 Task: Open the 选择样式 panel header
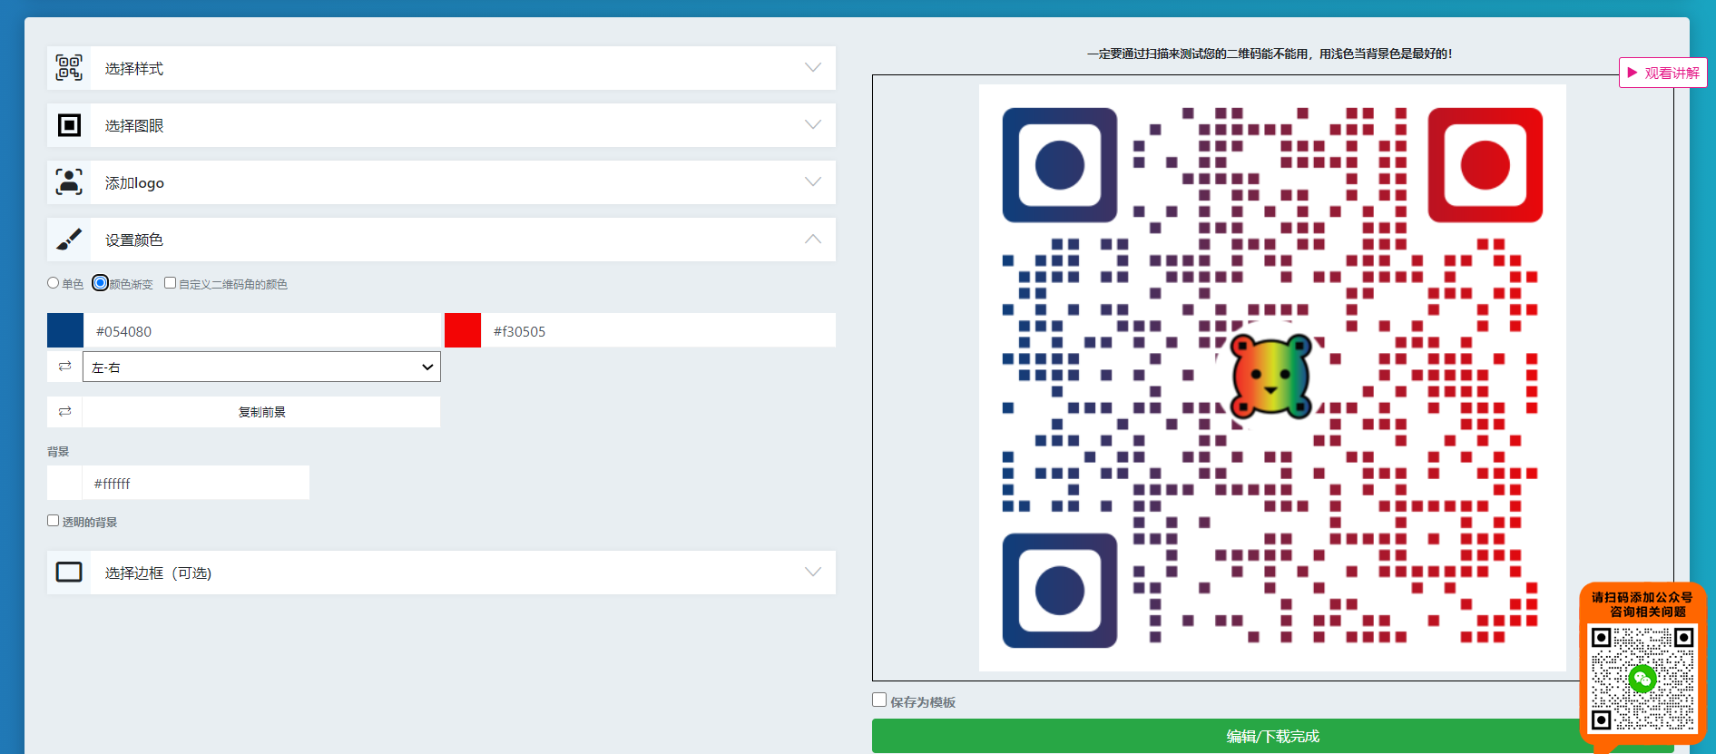(441, 68)
